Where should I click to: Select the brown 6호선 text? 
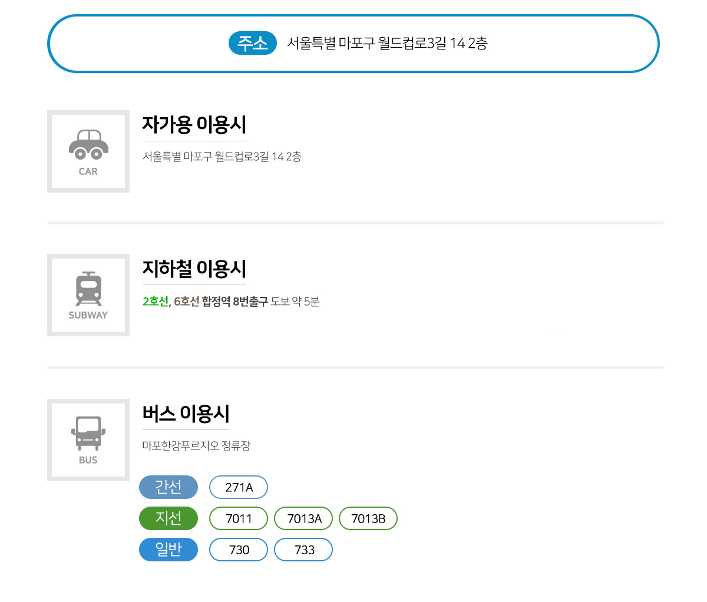pos(187,302)
